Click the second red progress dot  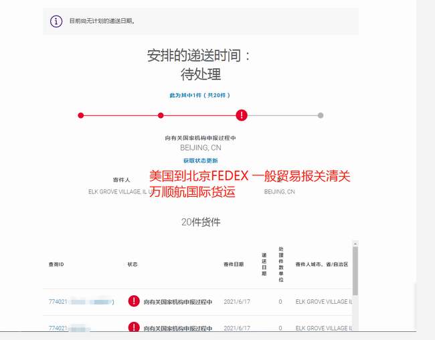click(x=161, y=116)
